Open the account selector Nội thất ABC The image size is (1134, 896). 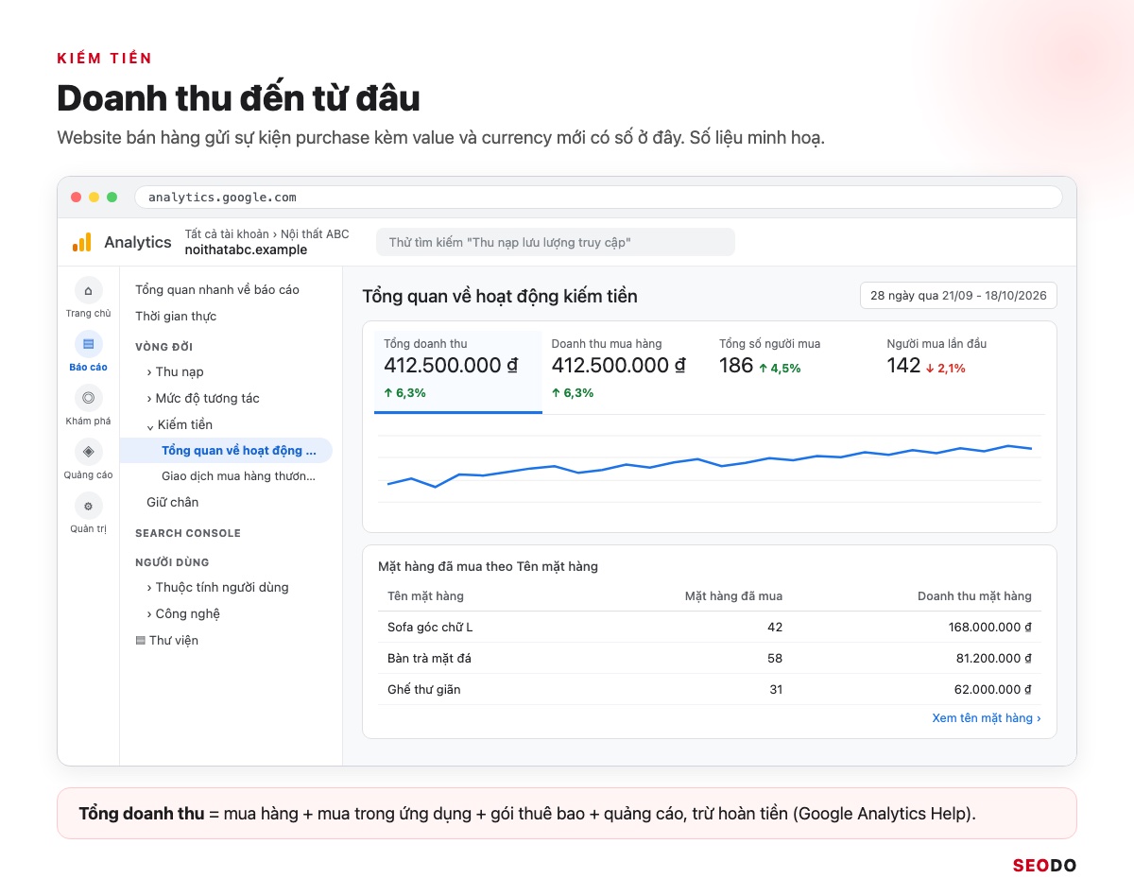[x=315, y=234]
